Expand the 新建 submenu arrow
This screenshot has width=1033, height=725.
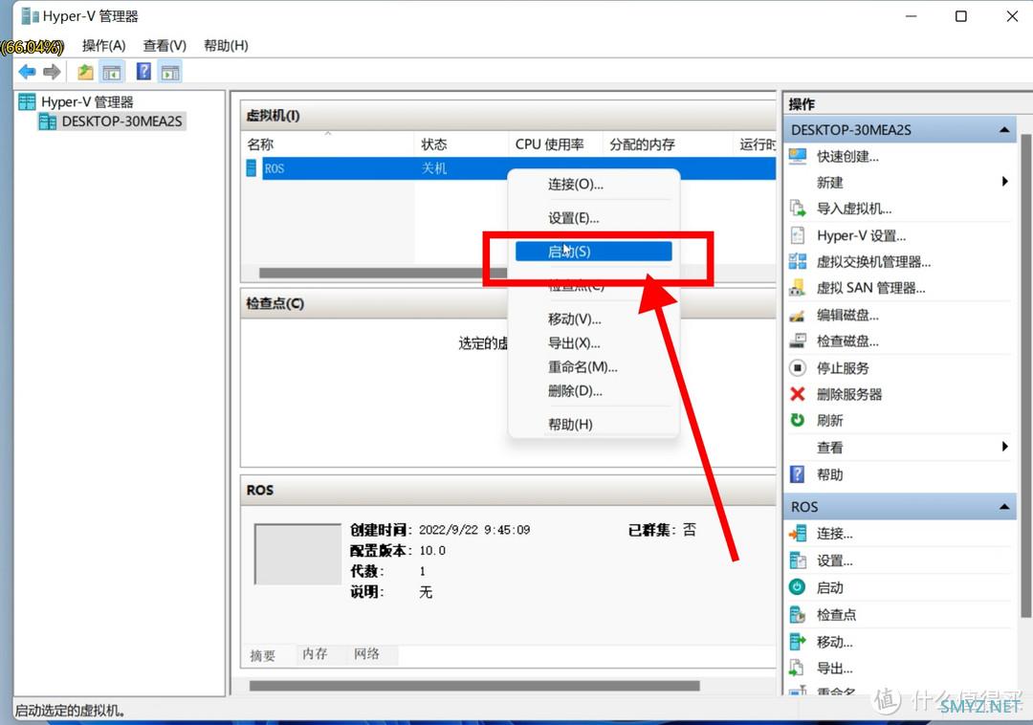[x=1004, y=181]
